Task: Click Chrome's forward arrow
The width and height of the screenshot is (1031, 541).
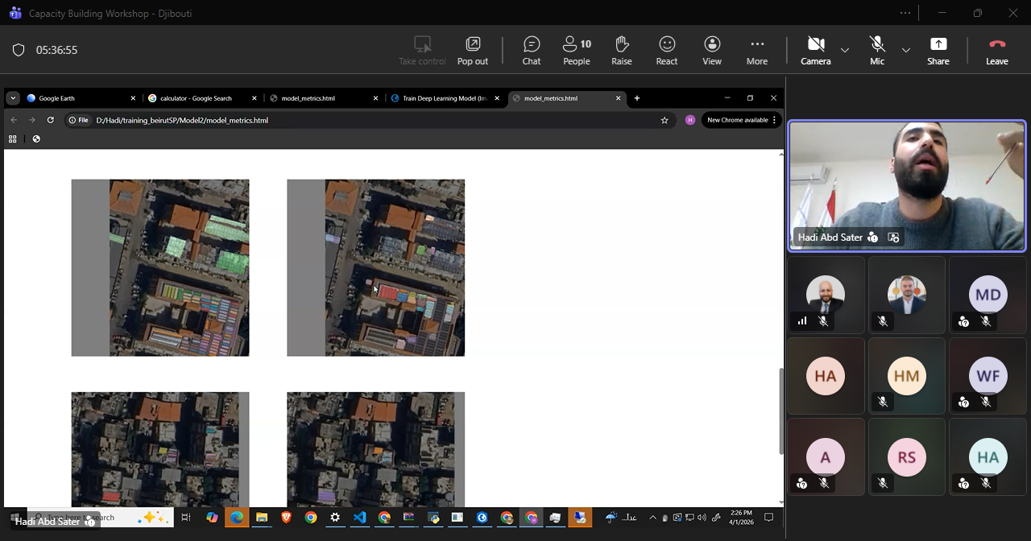Action: pos(32,120)
